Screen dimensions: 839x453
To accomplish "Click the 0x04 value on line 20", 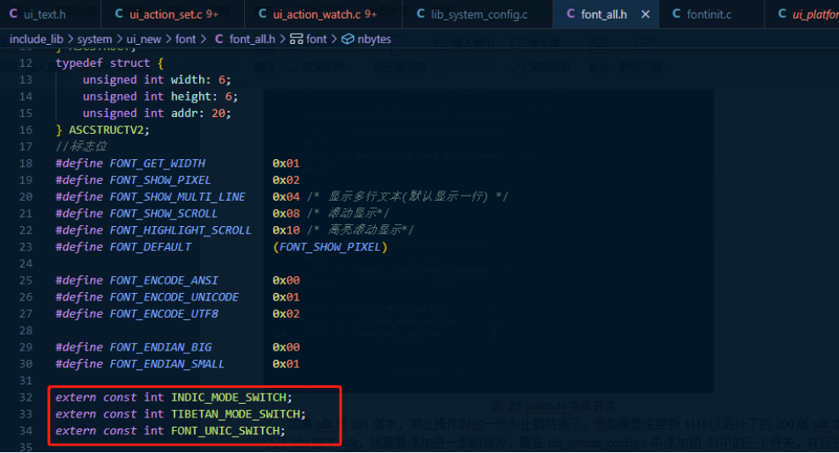I will click(x=286, y=196).
